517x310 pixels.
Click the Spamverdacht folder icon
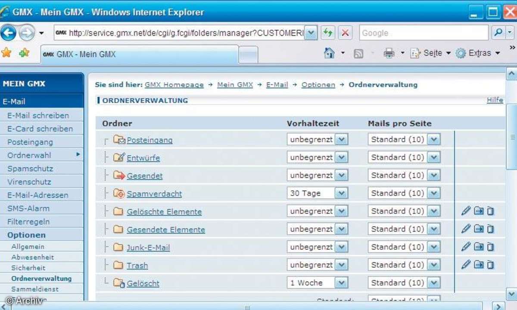coord(119,193)
